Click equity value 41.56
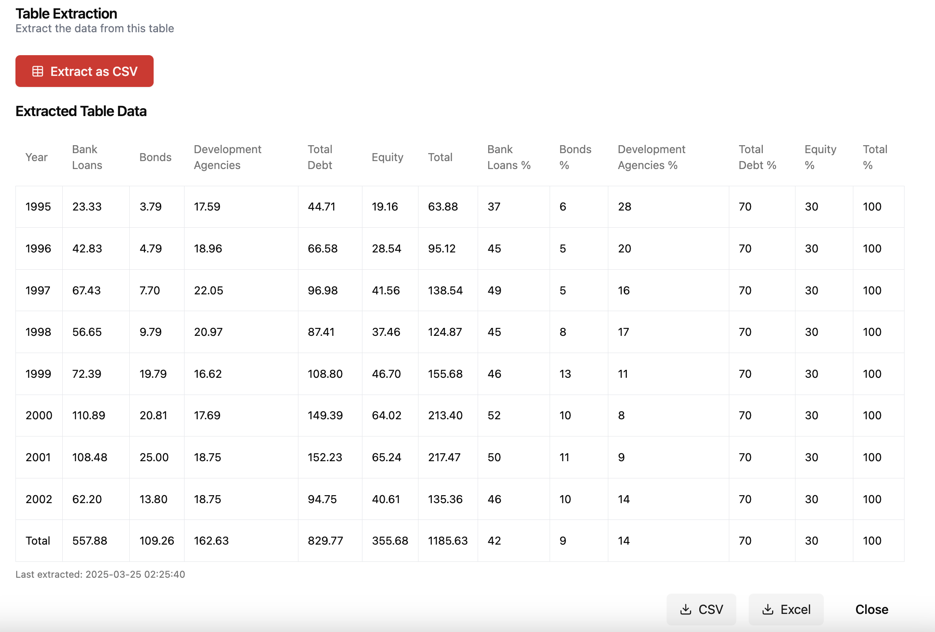 point(386,290)
